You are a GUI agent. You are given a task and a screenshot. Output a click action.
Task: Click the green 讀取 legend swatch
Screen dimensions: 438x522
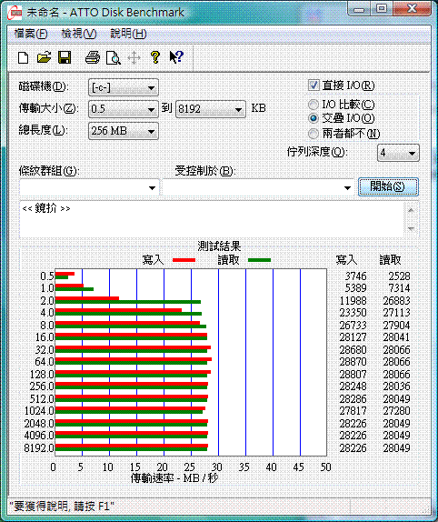[259, 260]
